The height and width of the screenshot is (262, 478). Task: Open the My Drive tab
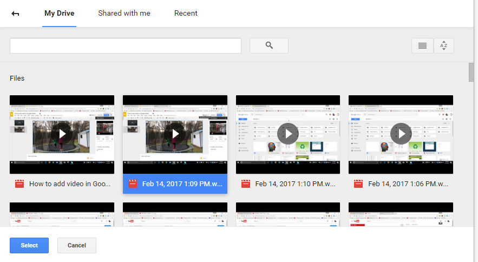pyautogui.click(x=59, y=14)
